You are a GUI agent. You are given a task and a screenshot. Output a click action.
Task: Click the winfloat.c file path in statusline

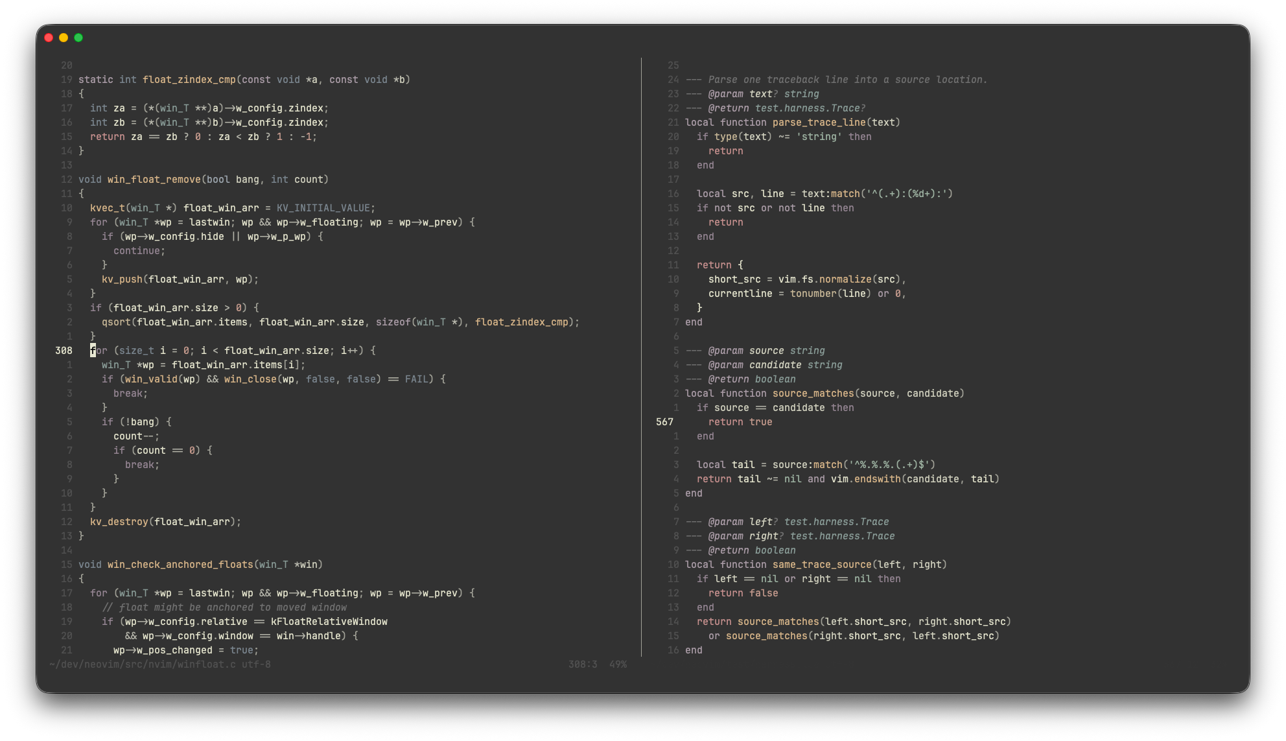click(143, 665)
